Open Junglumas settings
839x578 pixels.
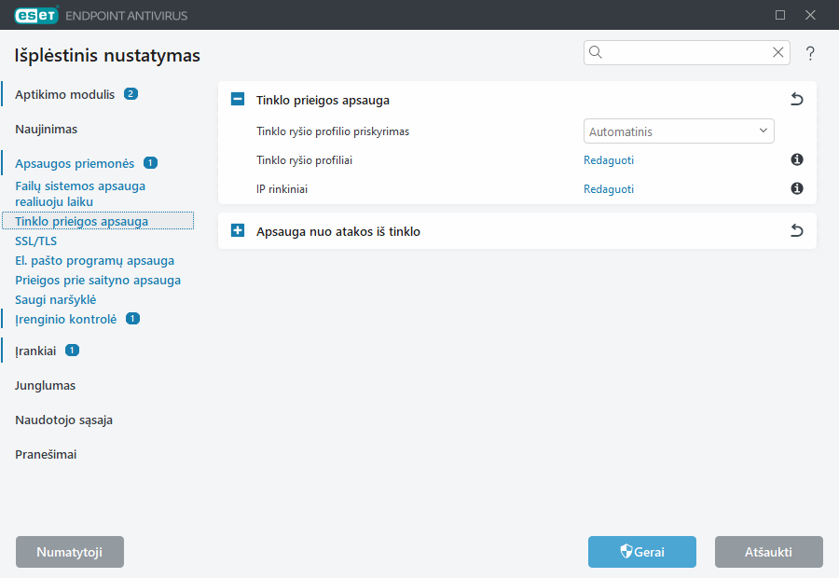(45, 385)
